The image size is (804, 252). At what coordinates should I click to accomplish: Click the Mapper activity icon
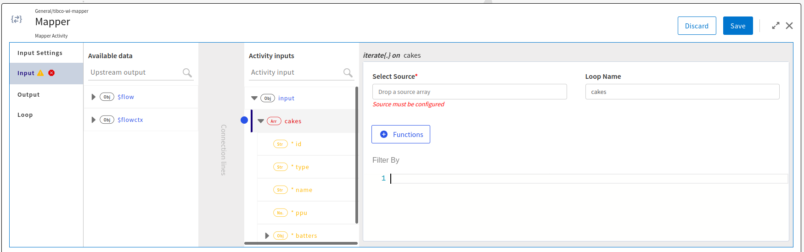[17, 19]
